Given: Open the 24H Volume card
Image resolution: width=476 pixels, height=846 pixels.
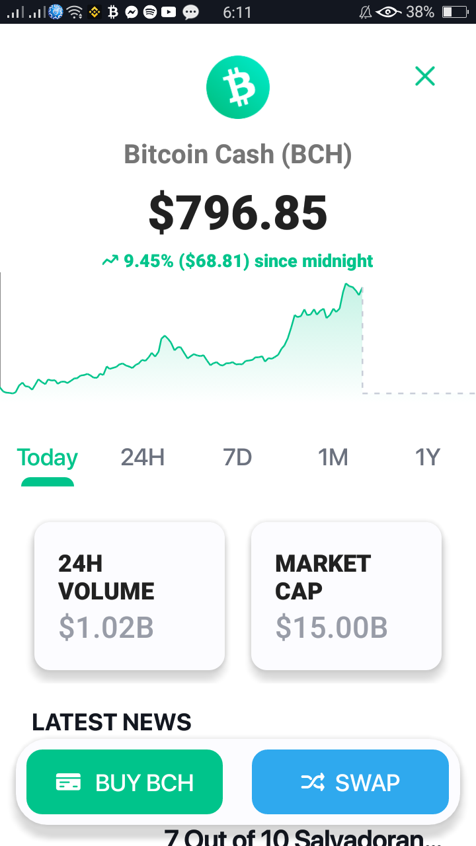Looking at the screenshot, I should click(130, 596).
